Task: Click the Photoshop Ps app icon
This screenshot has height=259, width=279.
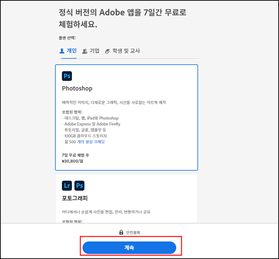Action: (67, 76)
